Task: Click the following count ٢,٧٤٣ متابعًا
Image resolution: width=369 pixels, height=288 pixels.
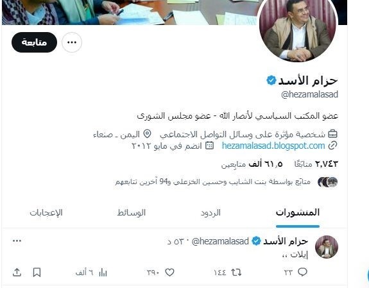Action: [x=316, y=164]
